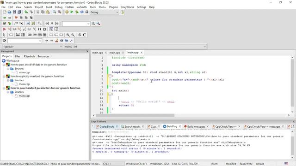Click the Paste clipboard icon
The image size is (296, 166).
click(48, 12)
